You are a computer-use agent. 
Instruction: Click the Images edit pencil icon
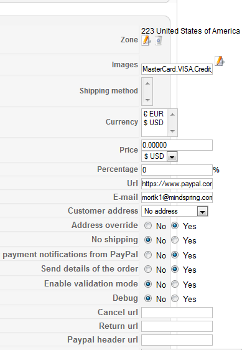(x=220, y=61)
